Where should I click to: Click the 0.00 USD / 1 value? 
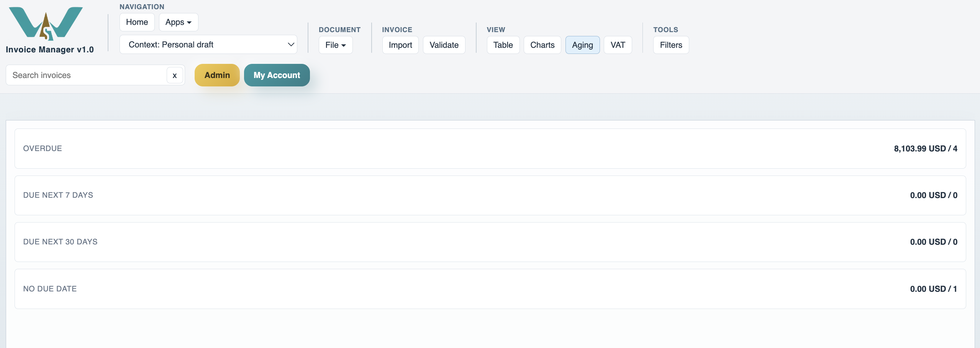point(933,289)
